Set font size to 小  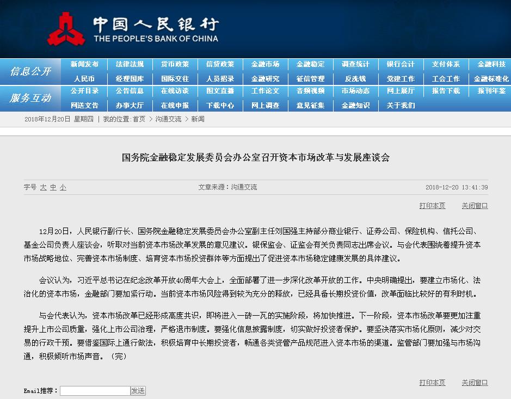coord(63,187)
